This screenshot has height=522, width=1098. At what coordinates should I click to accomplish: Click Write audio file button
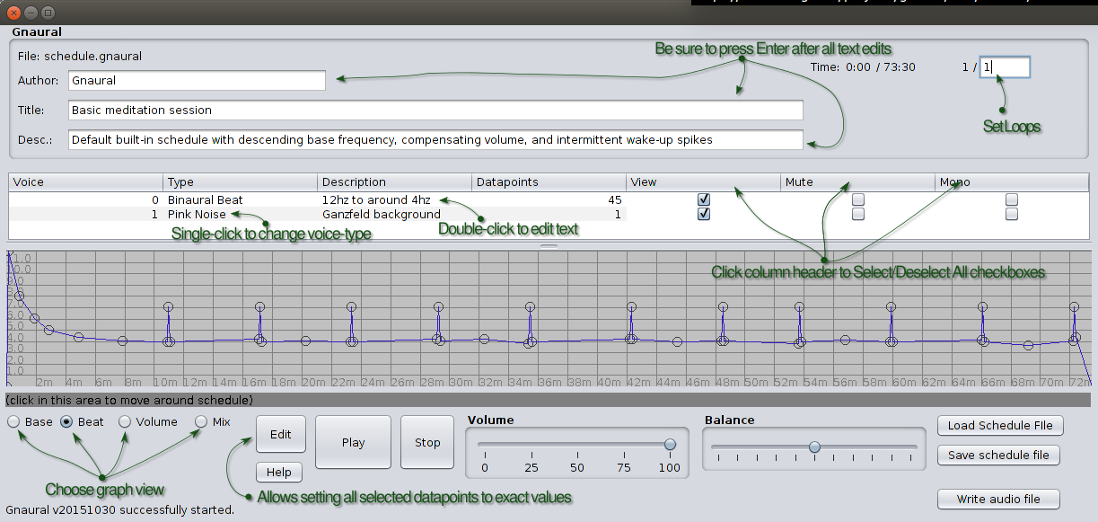point(998,500)
